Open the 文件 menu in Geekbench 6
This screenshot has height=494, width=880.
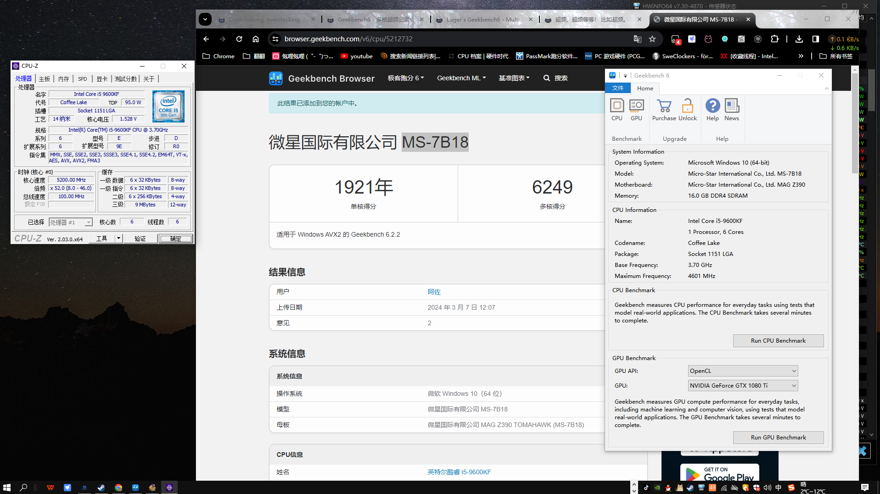coord(618,88)
